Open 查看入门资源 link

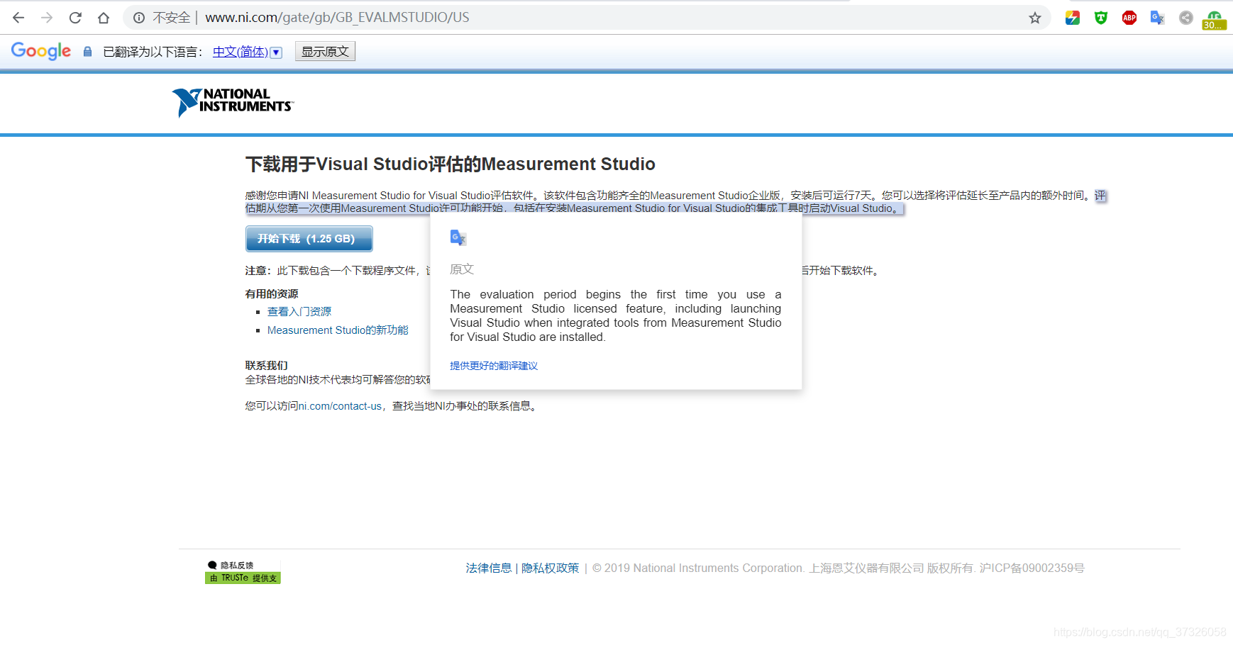click(299, 312)
